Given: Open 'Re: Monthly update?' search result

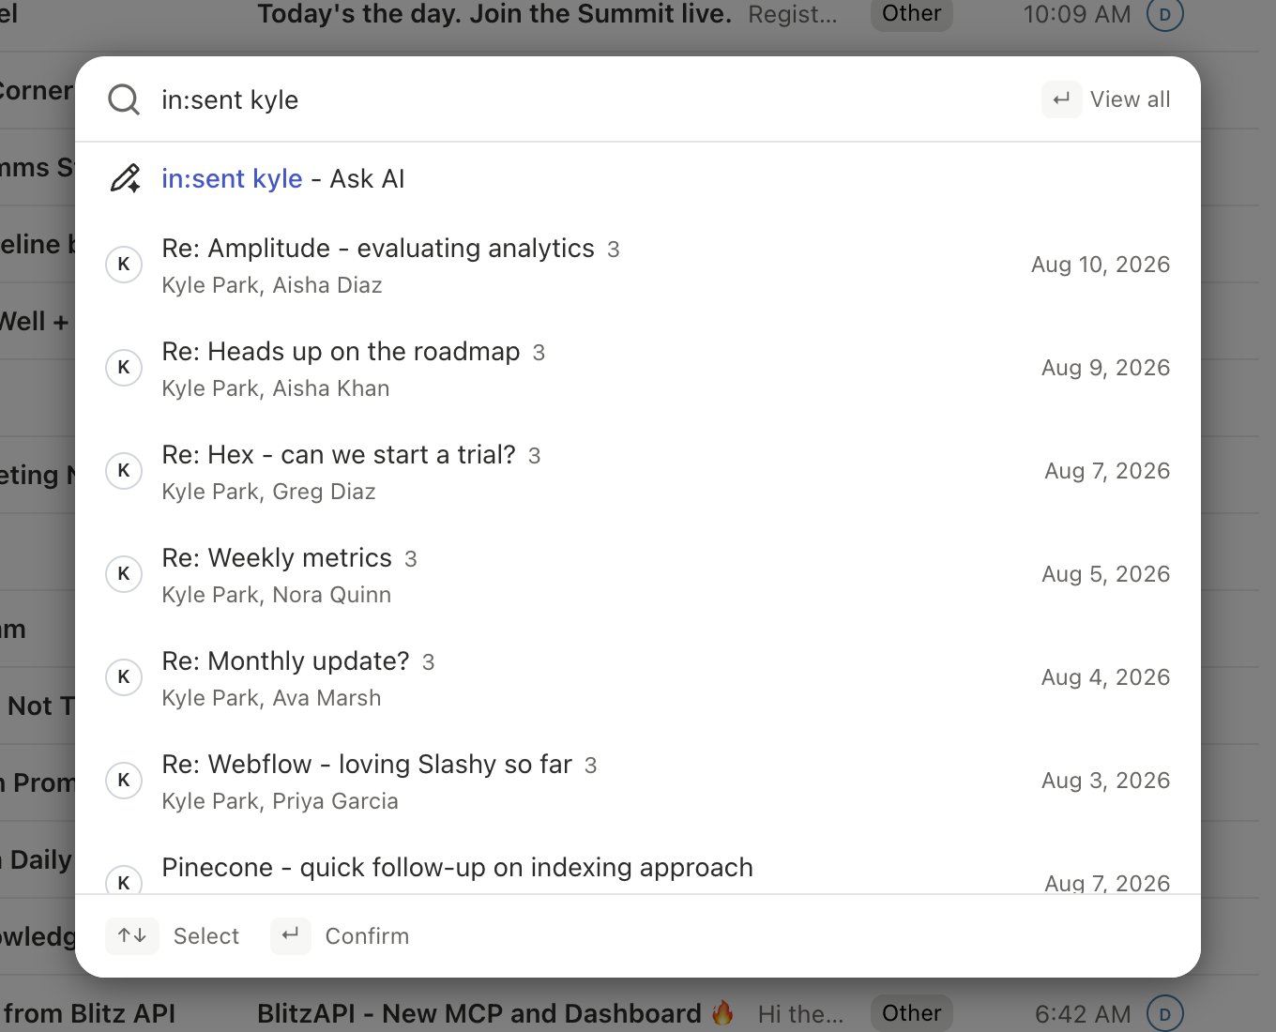Looking at the screenshot, I should (638, 677).
